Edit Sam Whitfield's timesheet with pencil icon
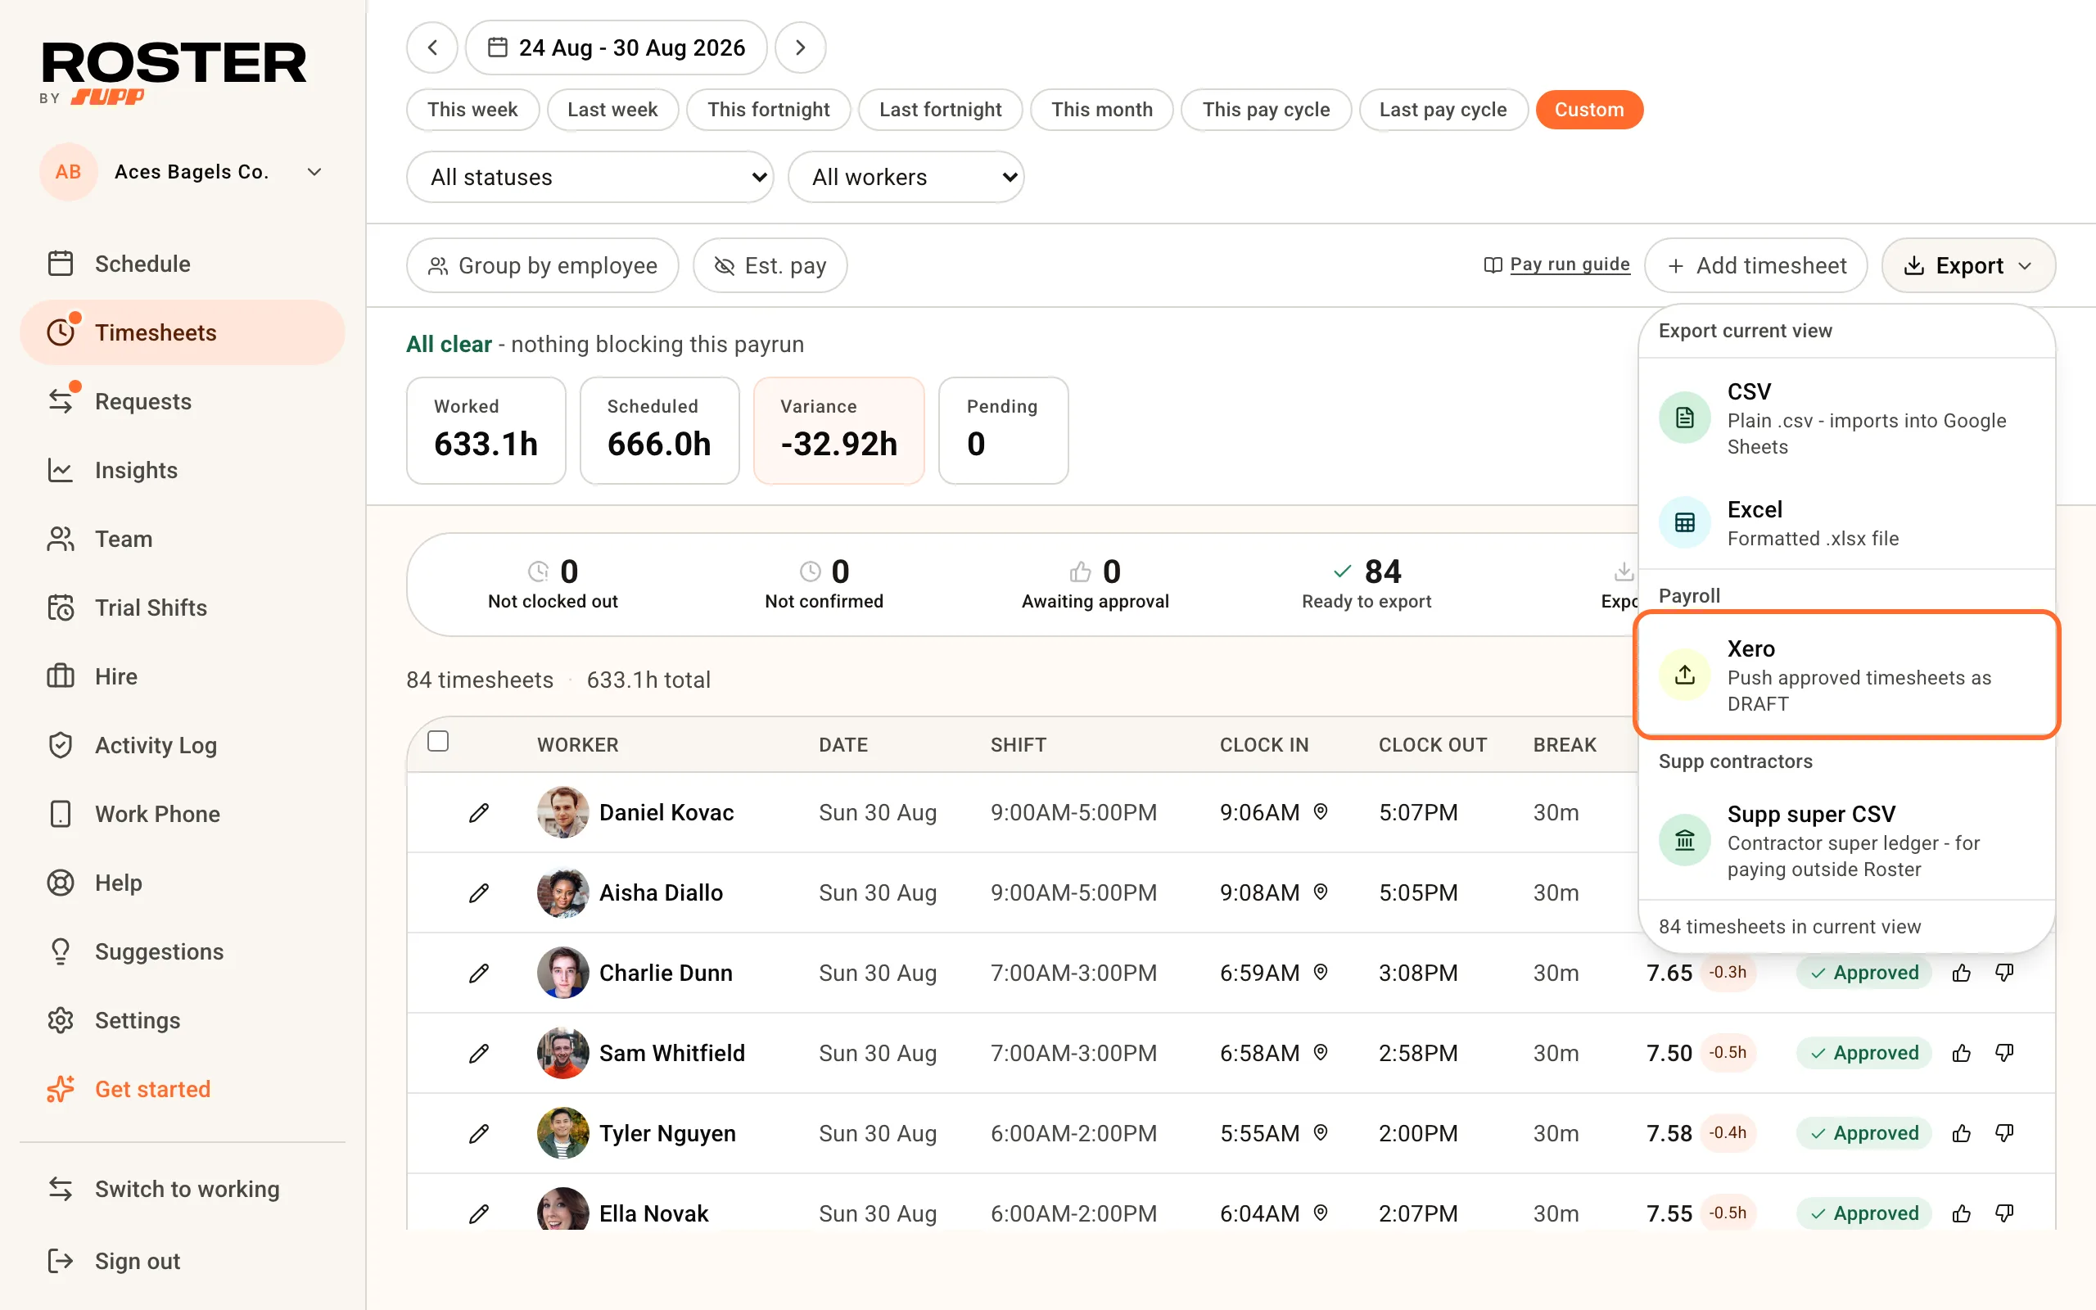Viewport: 2096px width, 1310px height. pyautogui.click(x=479, y=1053)
